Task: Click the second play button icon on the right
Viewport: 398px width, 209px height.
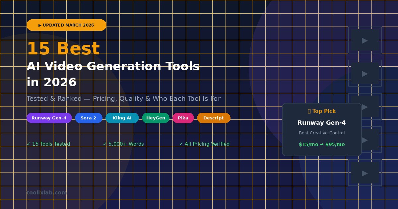Action: 365,74
